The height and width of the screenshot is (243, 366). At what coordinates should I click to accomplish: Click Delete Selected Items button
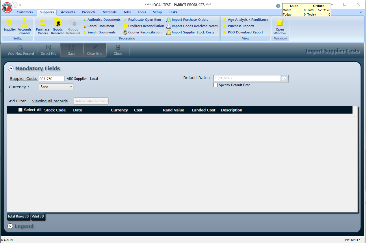click(x=91, y=101)
